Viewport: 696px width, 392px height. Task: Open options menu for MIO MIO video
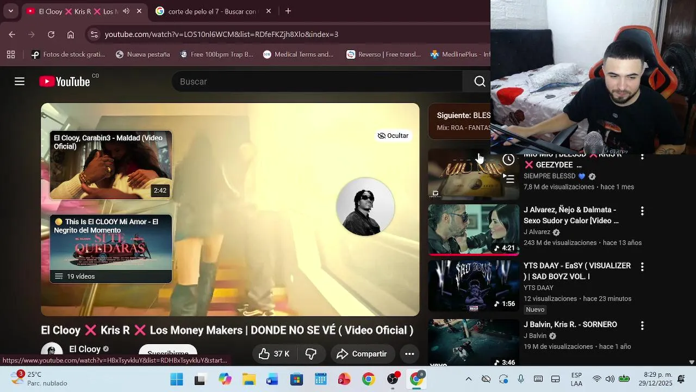(642, 157)
